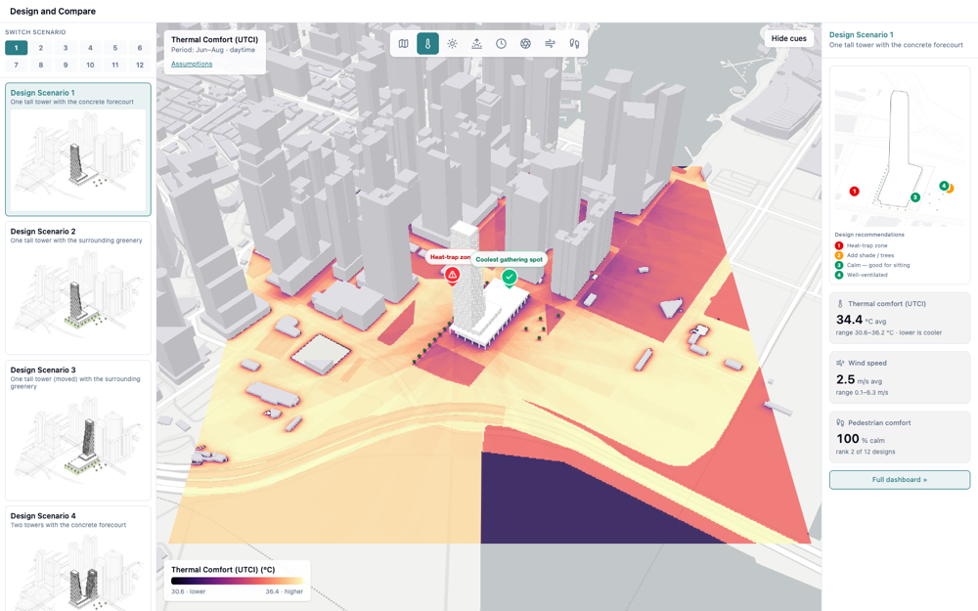Image resolution: width=978 pixels, height=611 pixels.
Task: Click the UTCI legend color gradient bar
Action: [237, 581]
